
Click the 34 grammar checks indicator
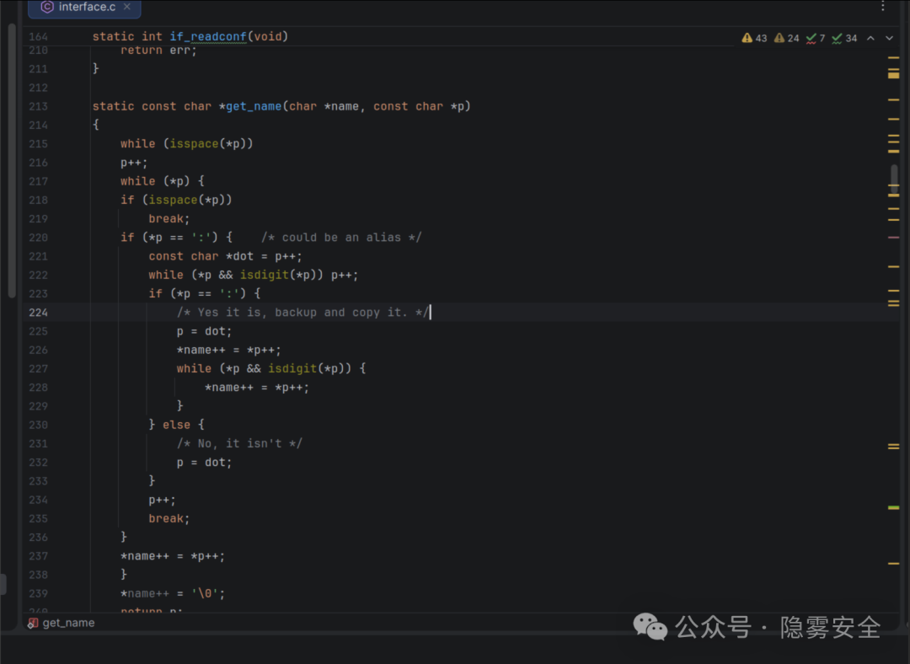[843, 38]
